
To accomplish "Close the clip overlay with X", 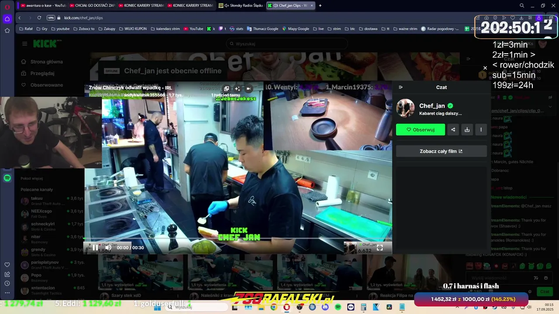I will tap(485, 68).
